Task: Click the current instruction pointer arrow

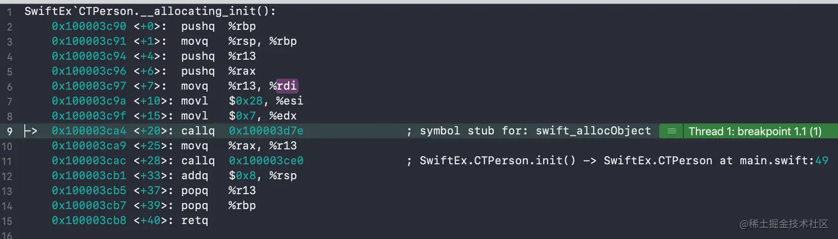Action: [31, 131]
